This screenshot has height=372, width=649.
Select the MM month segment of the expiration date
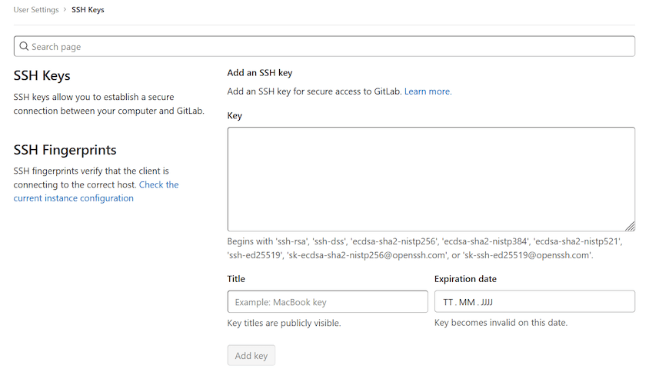(467, 303)
